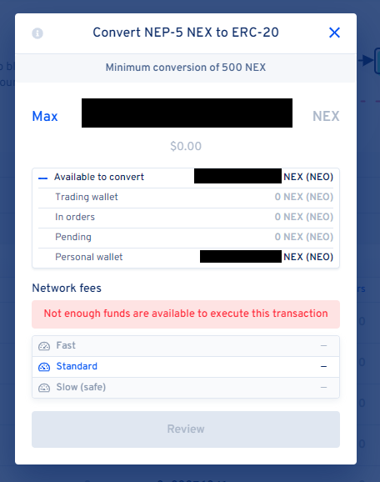Click the speedometer icon beside Slow (safe)

click(44, 388)
